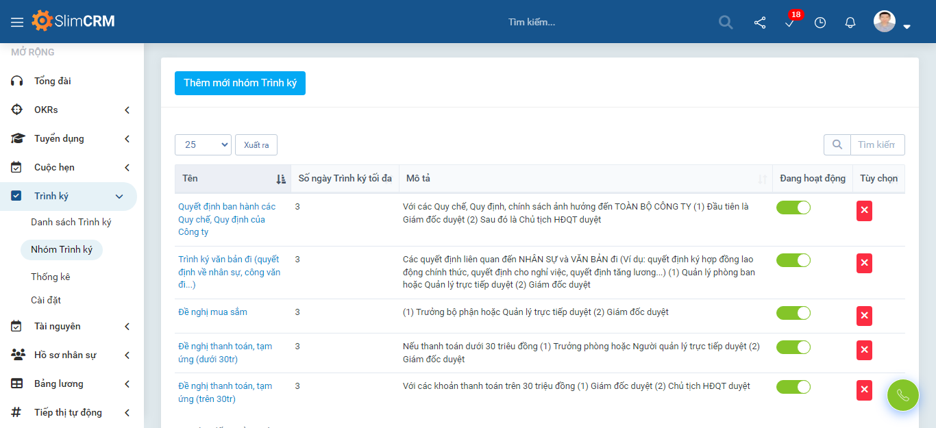Toggle switch for thanh toán trên 30tr row
936x428 pixels.
pyautogui.click(x=793, y=387)
